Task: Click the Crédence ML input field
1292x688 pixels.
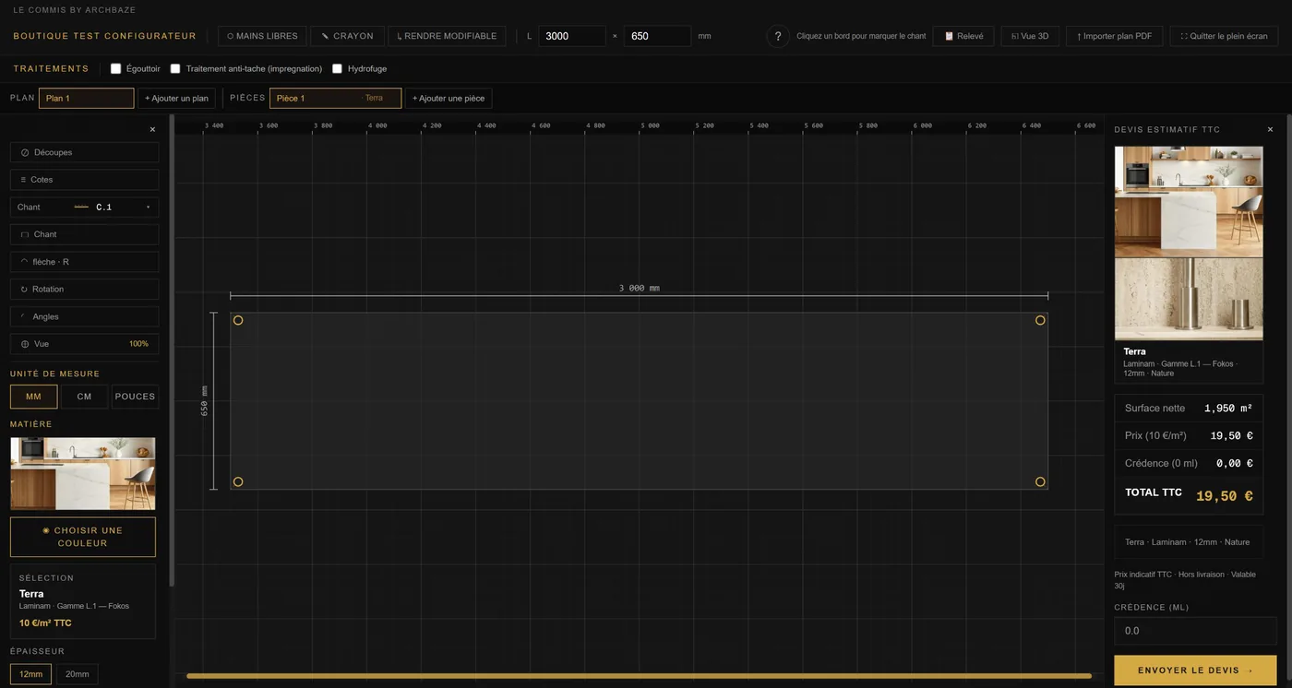Action: click(x=1197, y=631)
